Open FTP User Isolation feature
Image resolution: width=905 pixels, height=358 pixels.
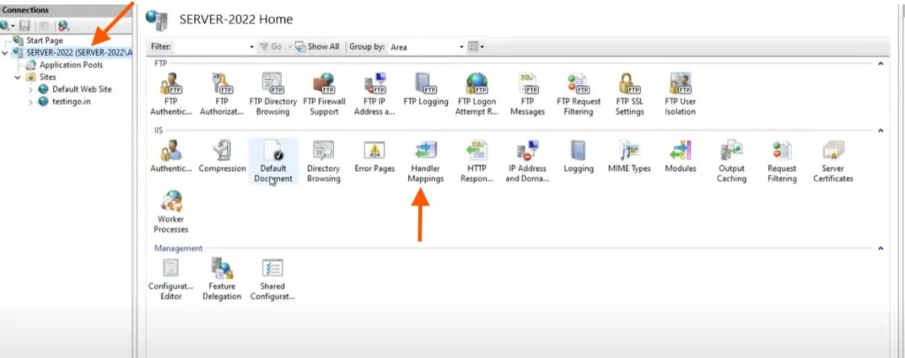pyautogui.click(x=680, y=95)
